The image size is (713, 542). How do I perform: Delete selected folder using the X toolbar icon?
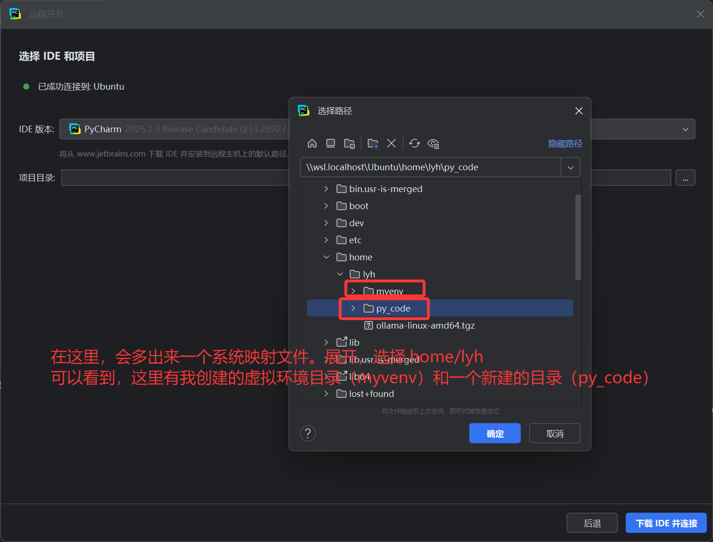point(391,143)
